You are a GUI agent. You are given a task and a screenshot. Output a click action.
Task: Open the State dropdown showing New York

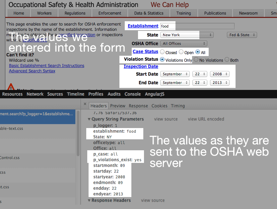[x=187, y=35]
